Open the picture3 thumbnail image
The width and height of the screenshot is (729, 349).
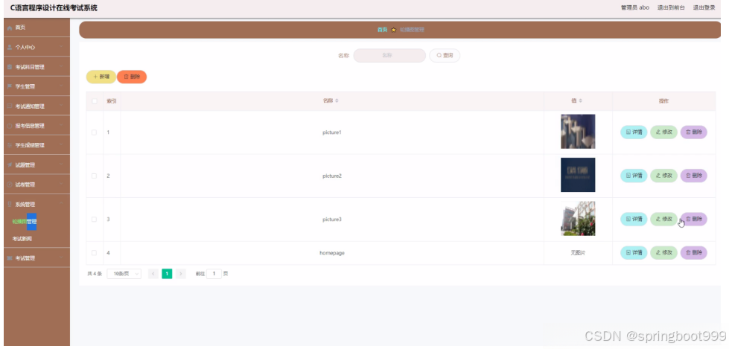578,219
